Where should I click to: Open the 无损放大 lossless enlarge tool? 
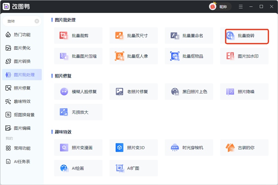[78, 112]
